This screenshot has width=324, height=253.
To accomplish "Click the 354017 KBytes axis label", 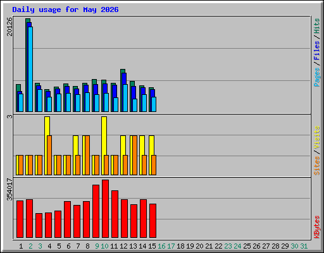I will 9,189.
